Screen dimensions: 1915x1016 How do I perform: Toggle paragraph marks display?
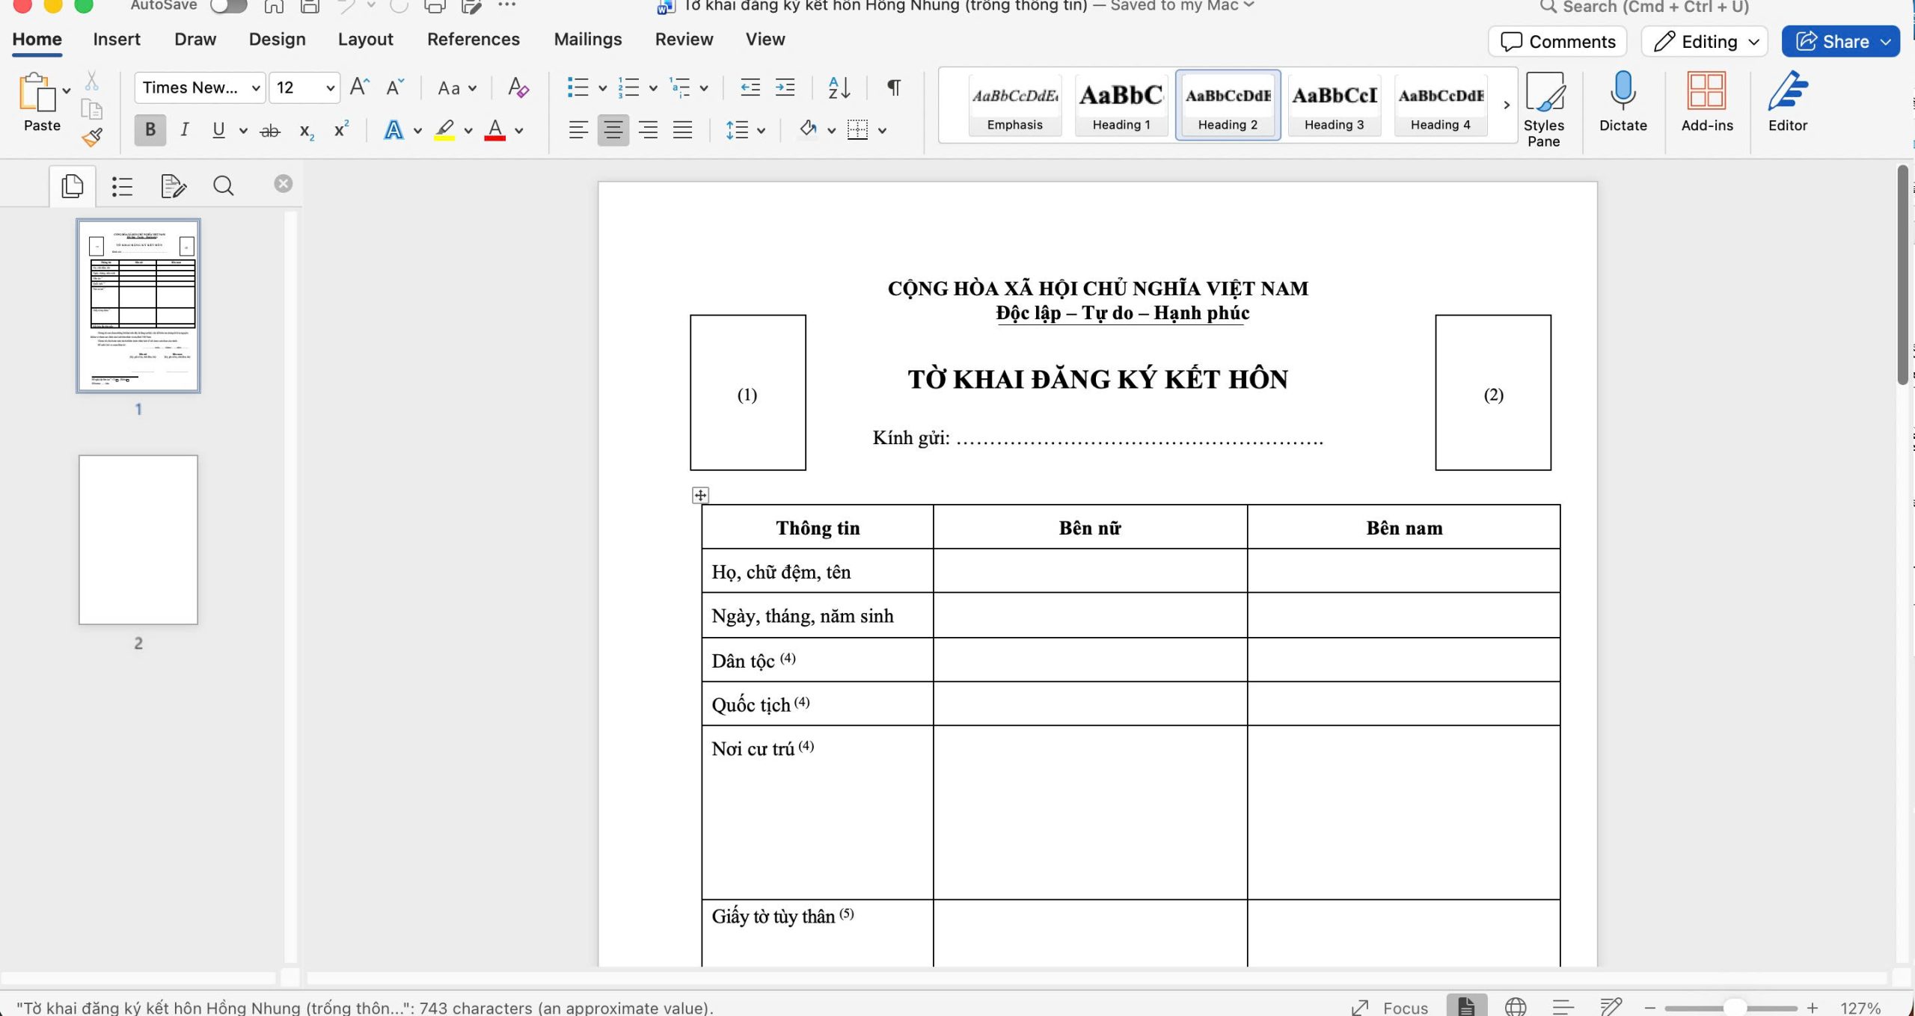click(x=894, y=87)
